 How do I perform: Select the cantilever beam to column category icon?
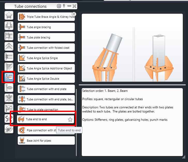(9, 67)
